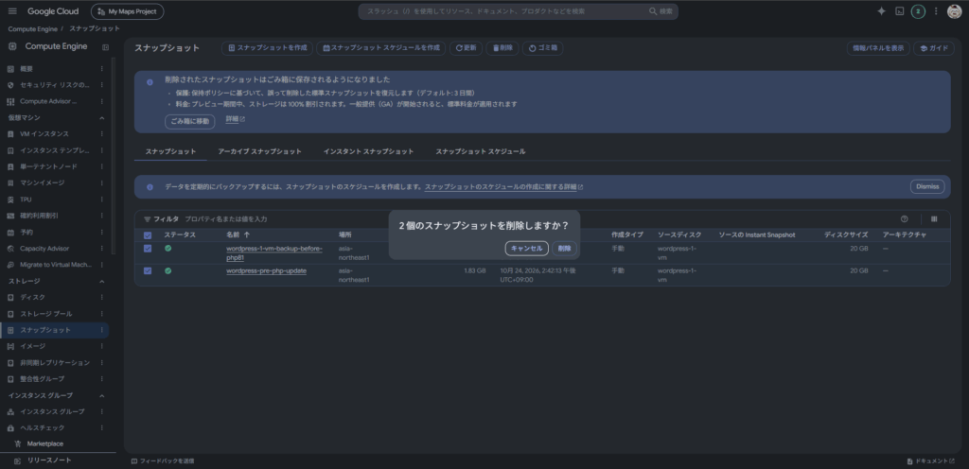Click 削除 in the toolbar
The width and height of the screenshot is (969, 469).
[502, 48]
